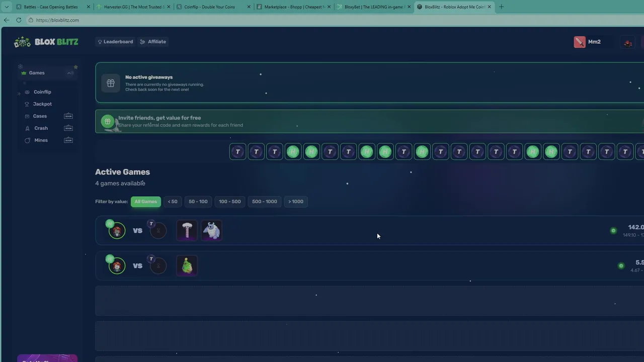Viewport: 644px width, 362px height.
Task: Click the white yeti pet item thumbnail
Action: pos(211,230)
